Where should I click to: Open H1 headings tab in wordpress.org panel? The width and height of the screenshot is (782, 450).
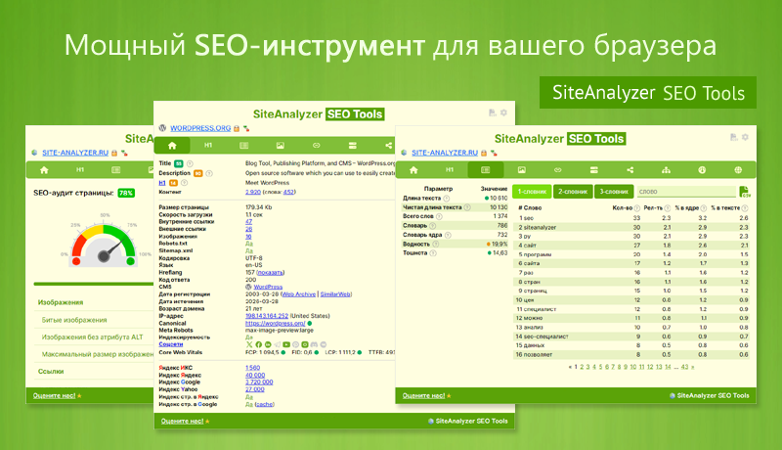[208, 145]
